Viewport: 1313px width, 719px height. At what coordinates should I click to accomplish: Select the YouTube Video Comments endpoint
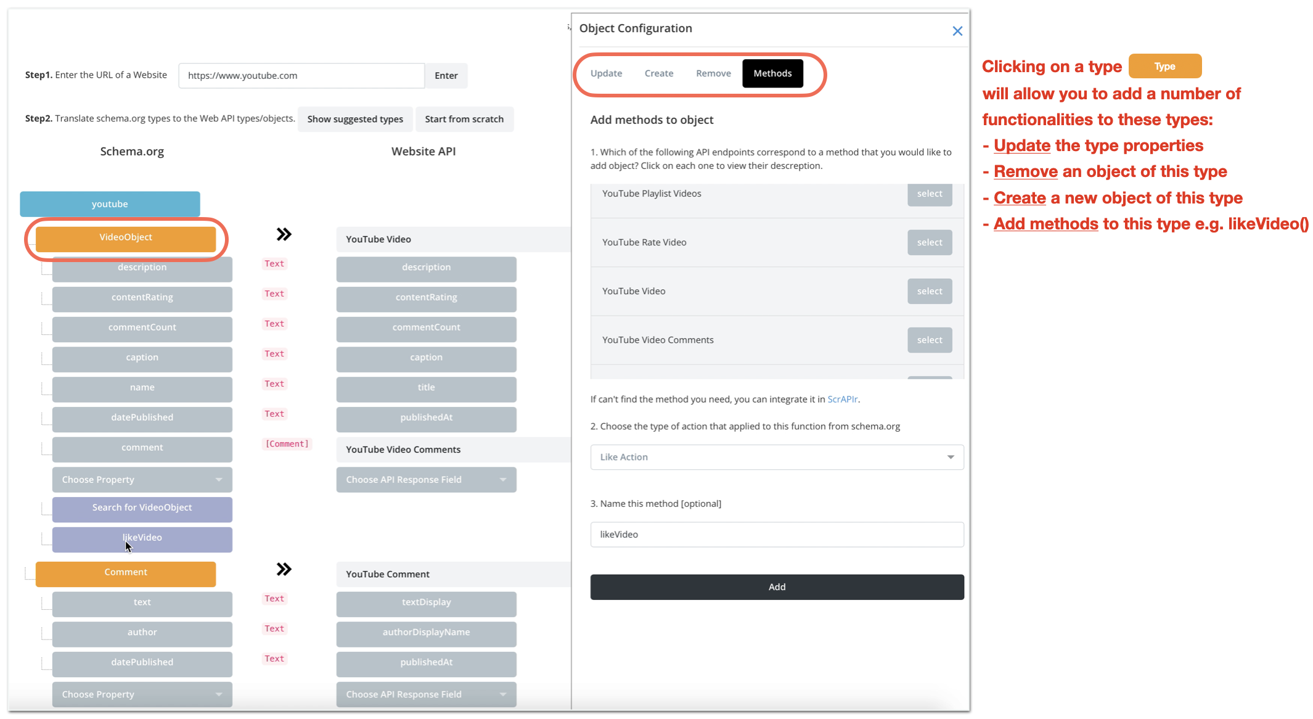pos(929,340)
